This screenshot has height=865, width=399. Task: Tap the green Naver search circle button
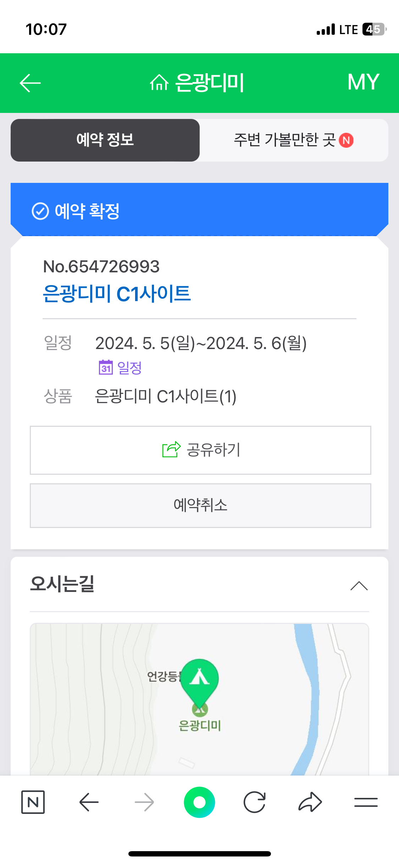click(199, 802)
